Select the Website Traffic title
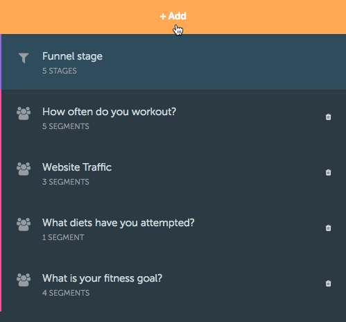Viewport: 346px width, 322px height. click(x=77, y=167)
